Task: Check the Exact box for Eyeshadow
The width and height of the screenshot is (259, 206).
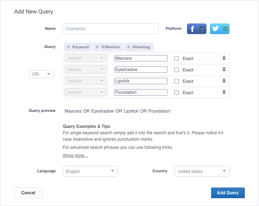Action: (177, 70)
